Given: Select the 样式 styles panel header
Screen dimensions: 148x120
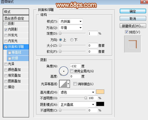Looking at the screenshot, I should click(x=16, y=12).
